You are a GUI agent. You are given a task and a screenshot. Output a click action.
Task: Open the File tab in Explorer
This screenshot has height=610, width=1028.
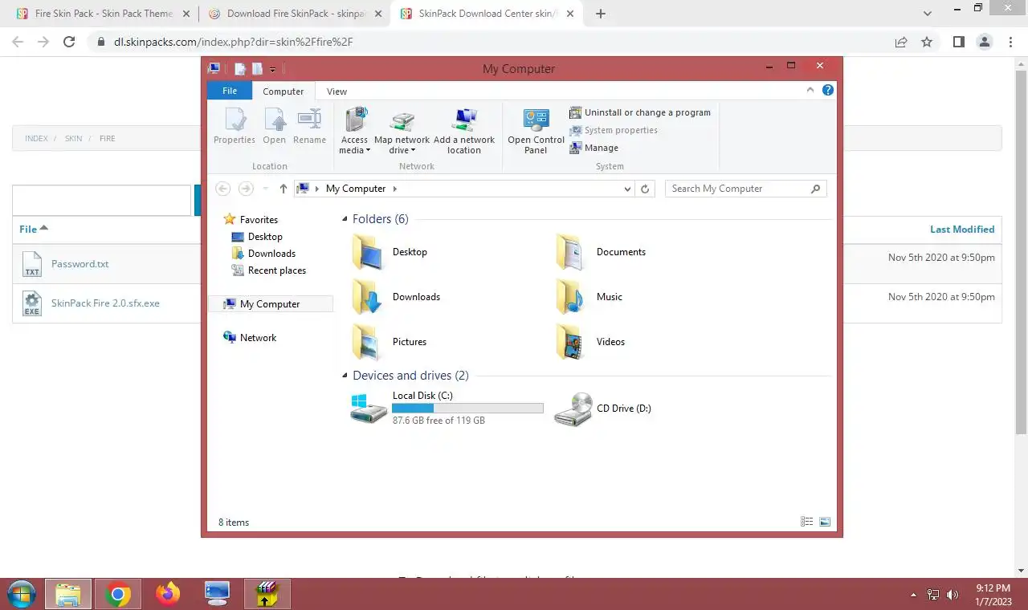pos(230,91)
